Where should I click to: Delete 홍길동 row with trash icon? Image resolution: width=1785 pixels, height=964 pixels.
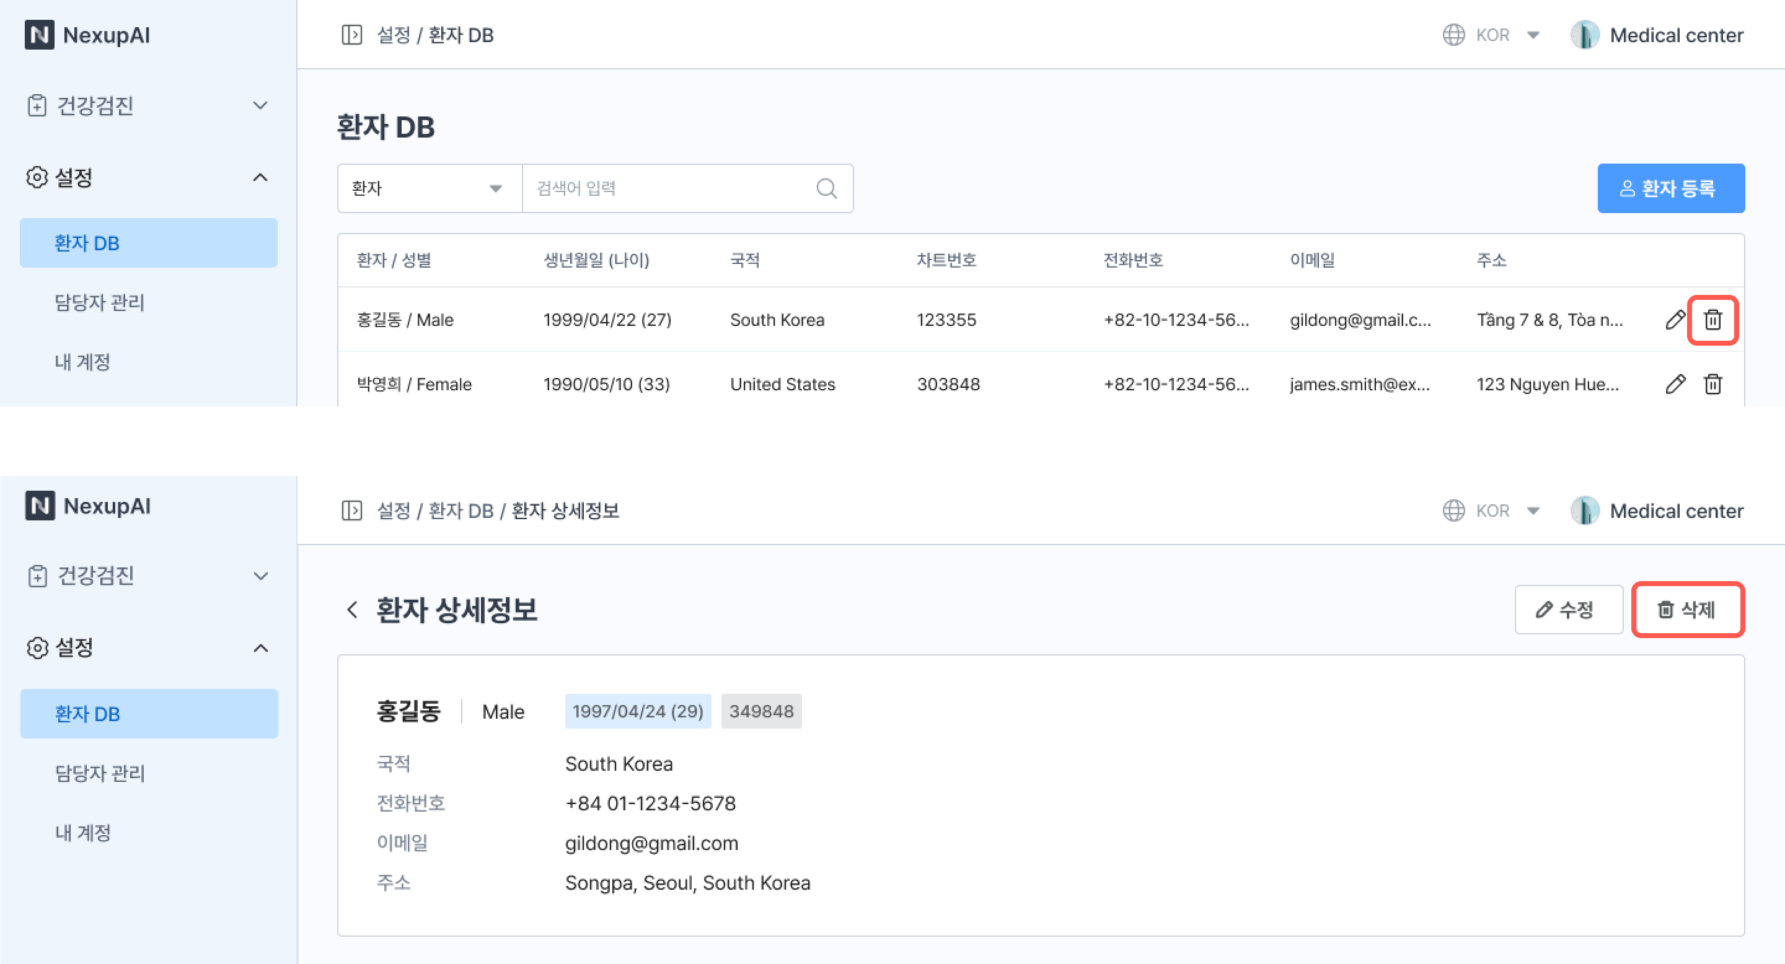tap(1712, 320)
